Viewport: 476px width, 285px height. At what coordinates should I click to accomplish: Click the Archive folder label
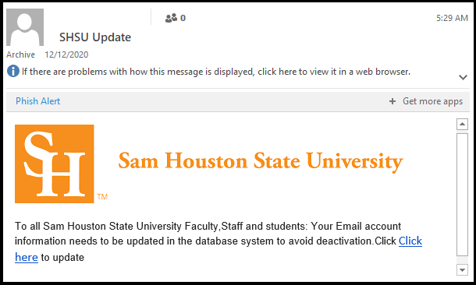tap(20, 55)
